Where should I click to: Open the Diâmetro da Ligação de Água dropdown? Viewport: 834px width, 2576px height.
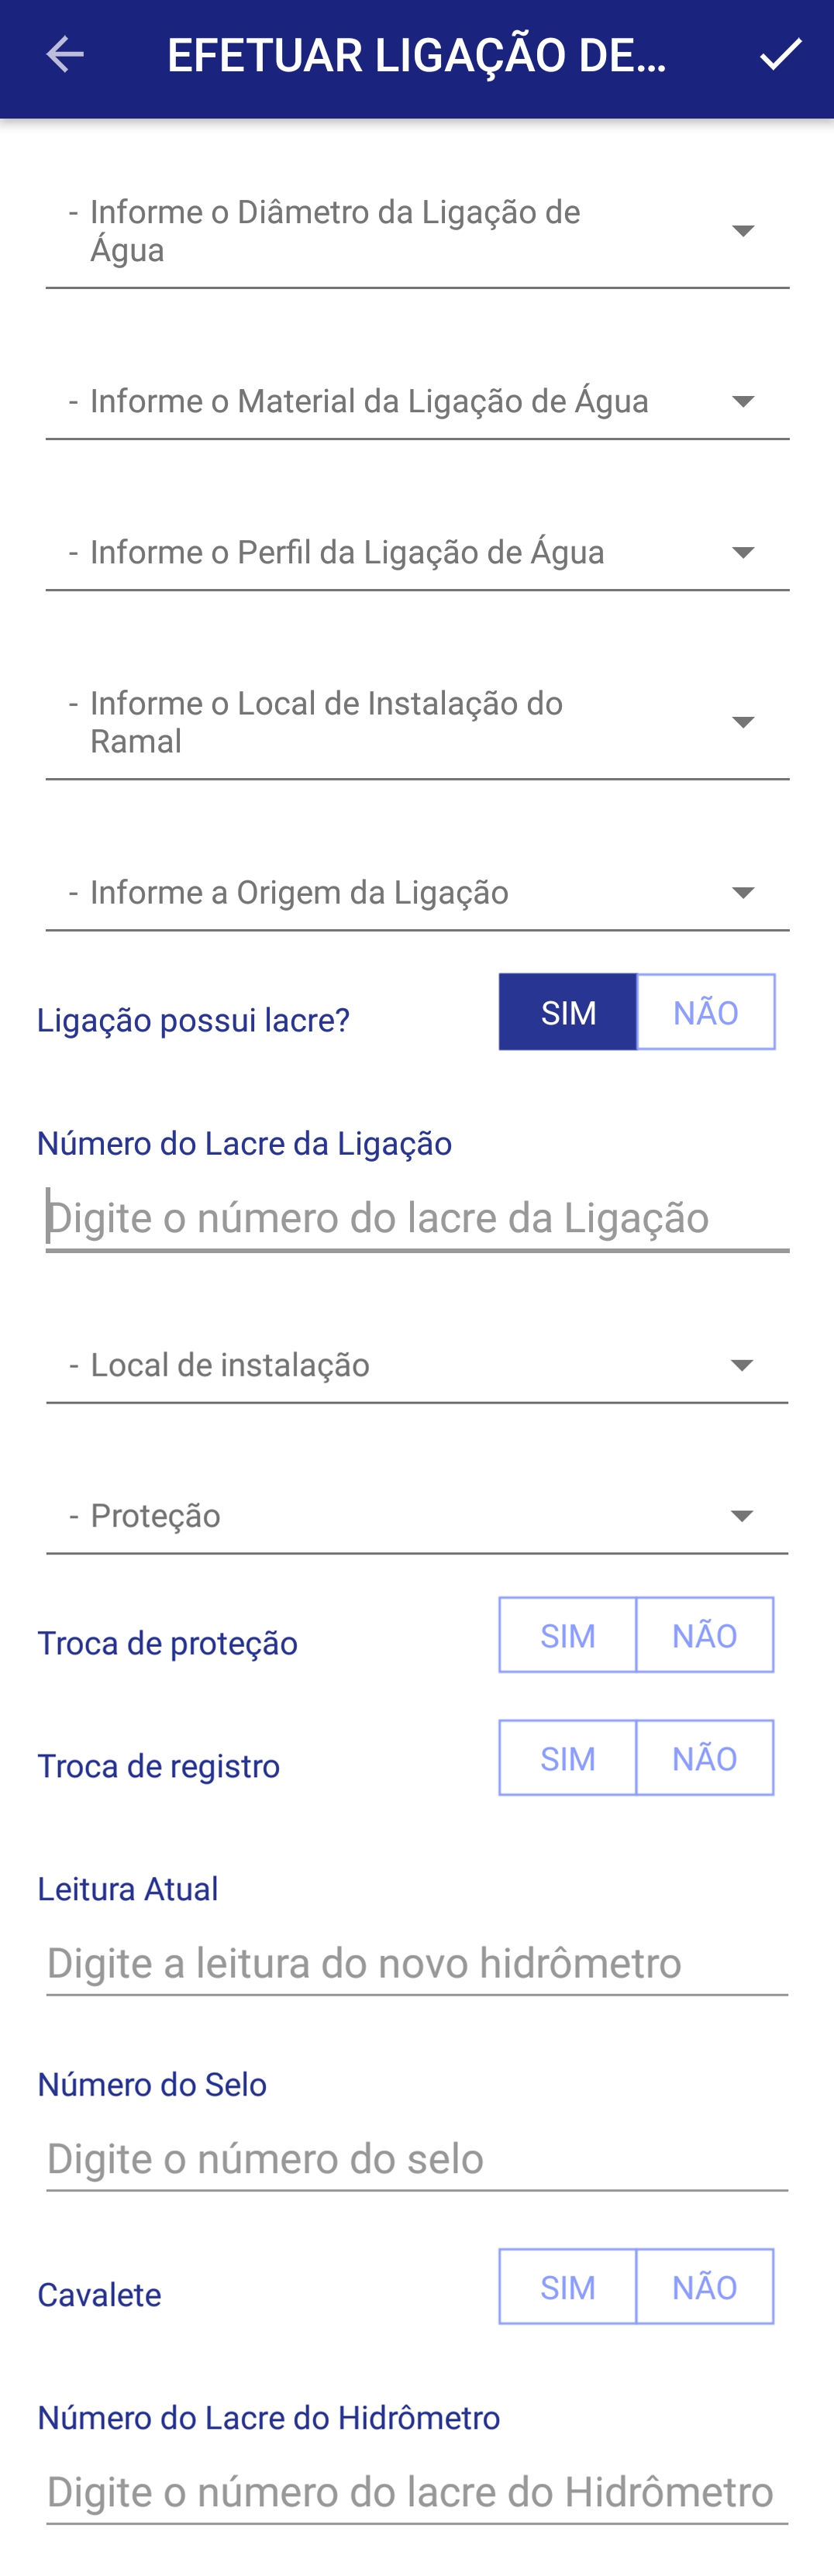pos(417,232)
